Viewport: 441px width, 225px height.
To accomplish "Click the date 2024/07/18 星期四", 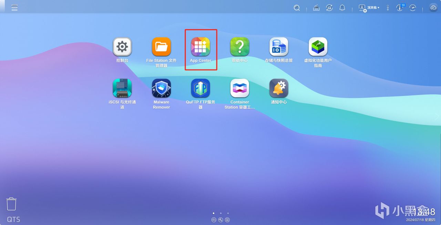I will point(421,220).
